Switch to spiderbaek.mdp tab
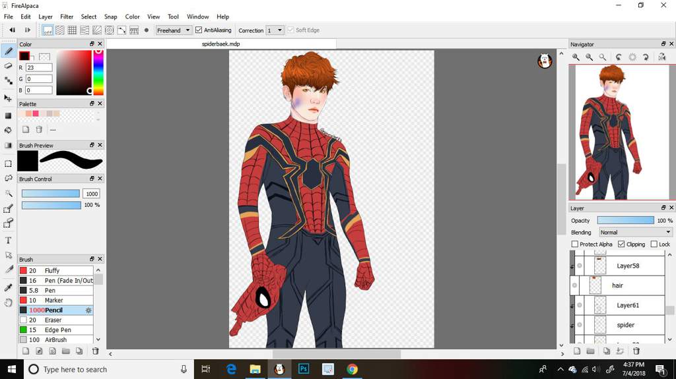The width and height of the screenshot is (676, 379). click(x=220, y=44)
